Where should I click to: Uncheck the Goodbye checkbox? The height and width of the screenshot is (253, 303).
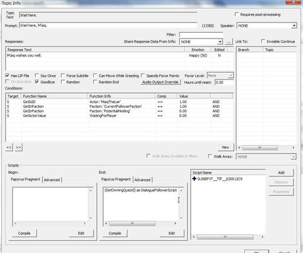[37, 82]
